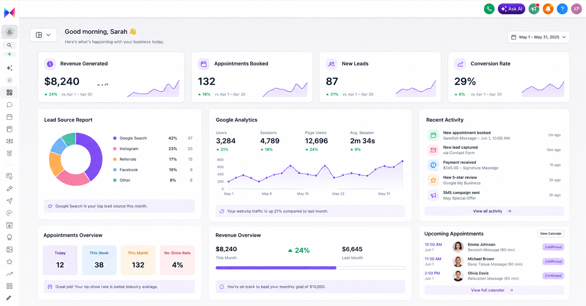This screenshot has height=306, width=586.
Task: Open the sidebar calendar icon
Action: pos(9,117)
